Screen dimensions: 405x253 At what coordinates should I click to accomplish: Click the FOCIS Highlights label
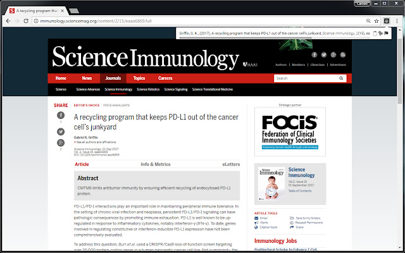tap(116, 106)
